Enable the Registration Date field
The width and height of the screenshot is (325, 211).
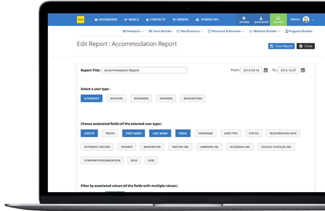pyautogui.click(x=283, y=133)
